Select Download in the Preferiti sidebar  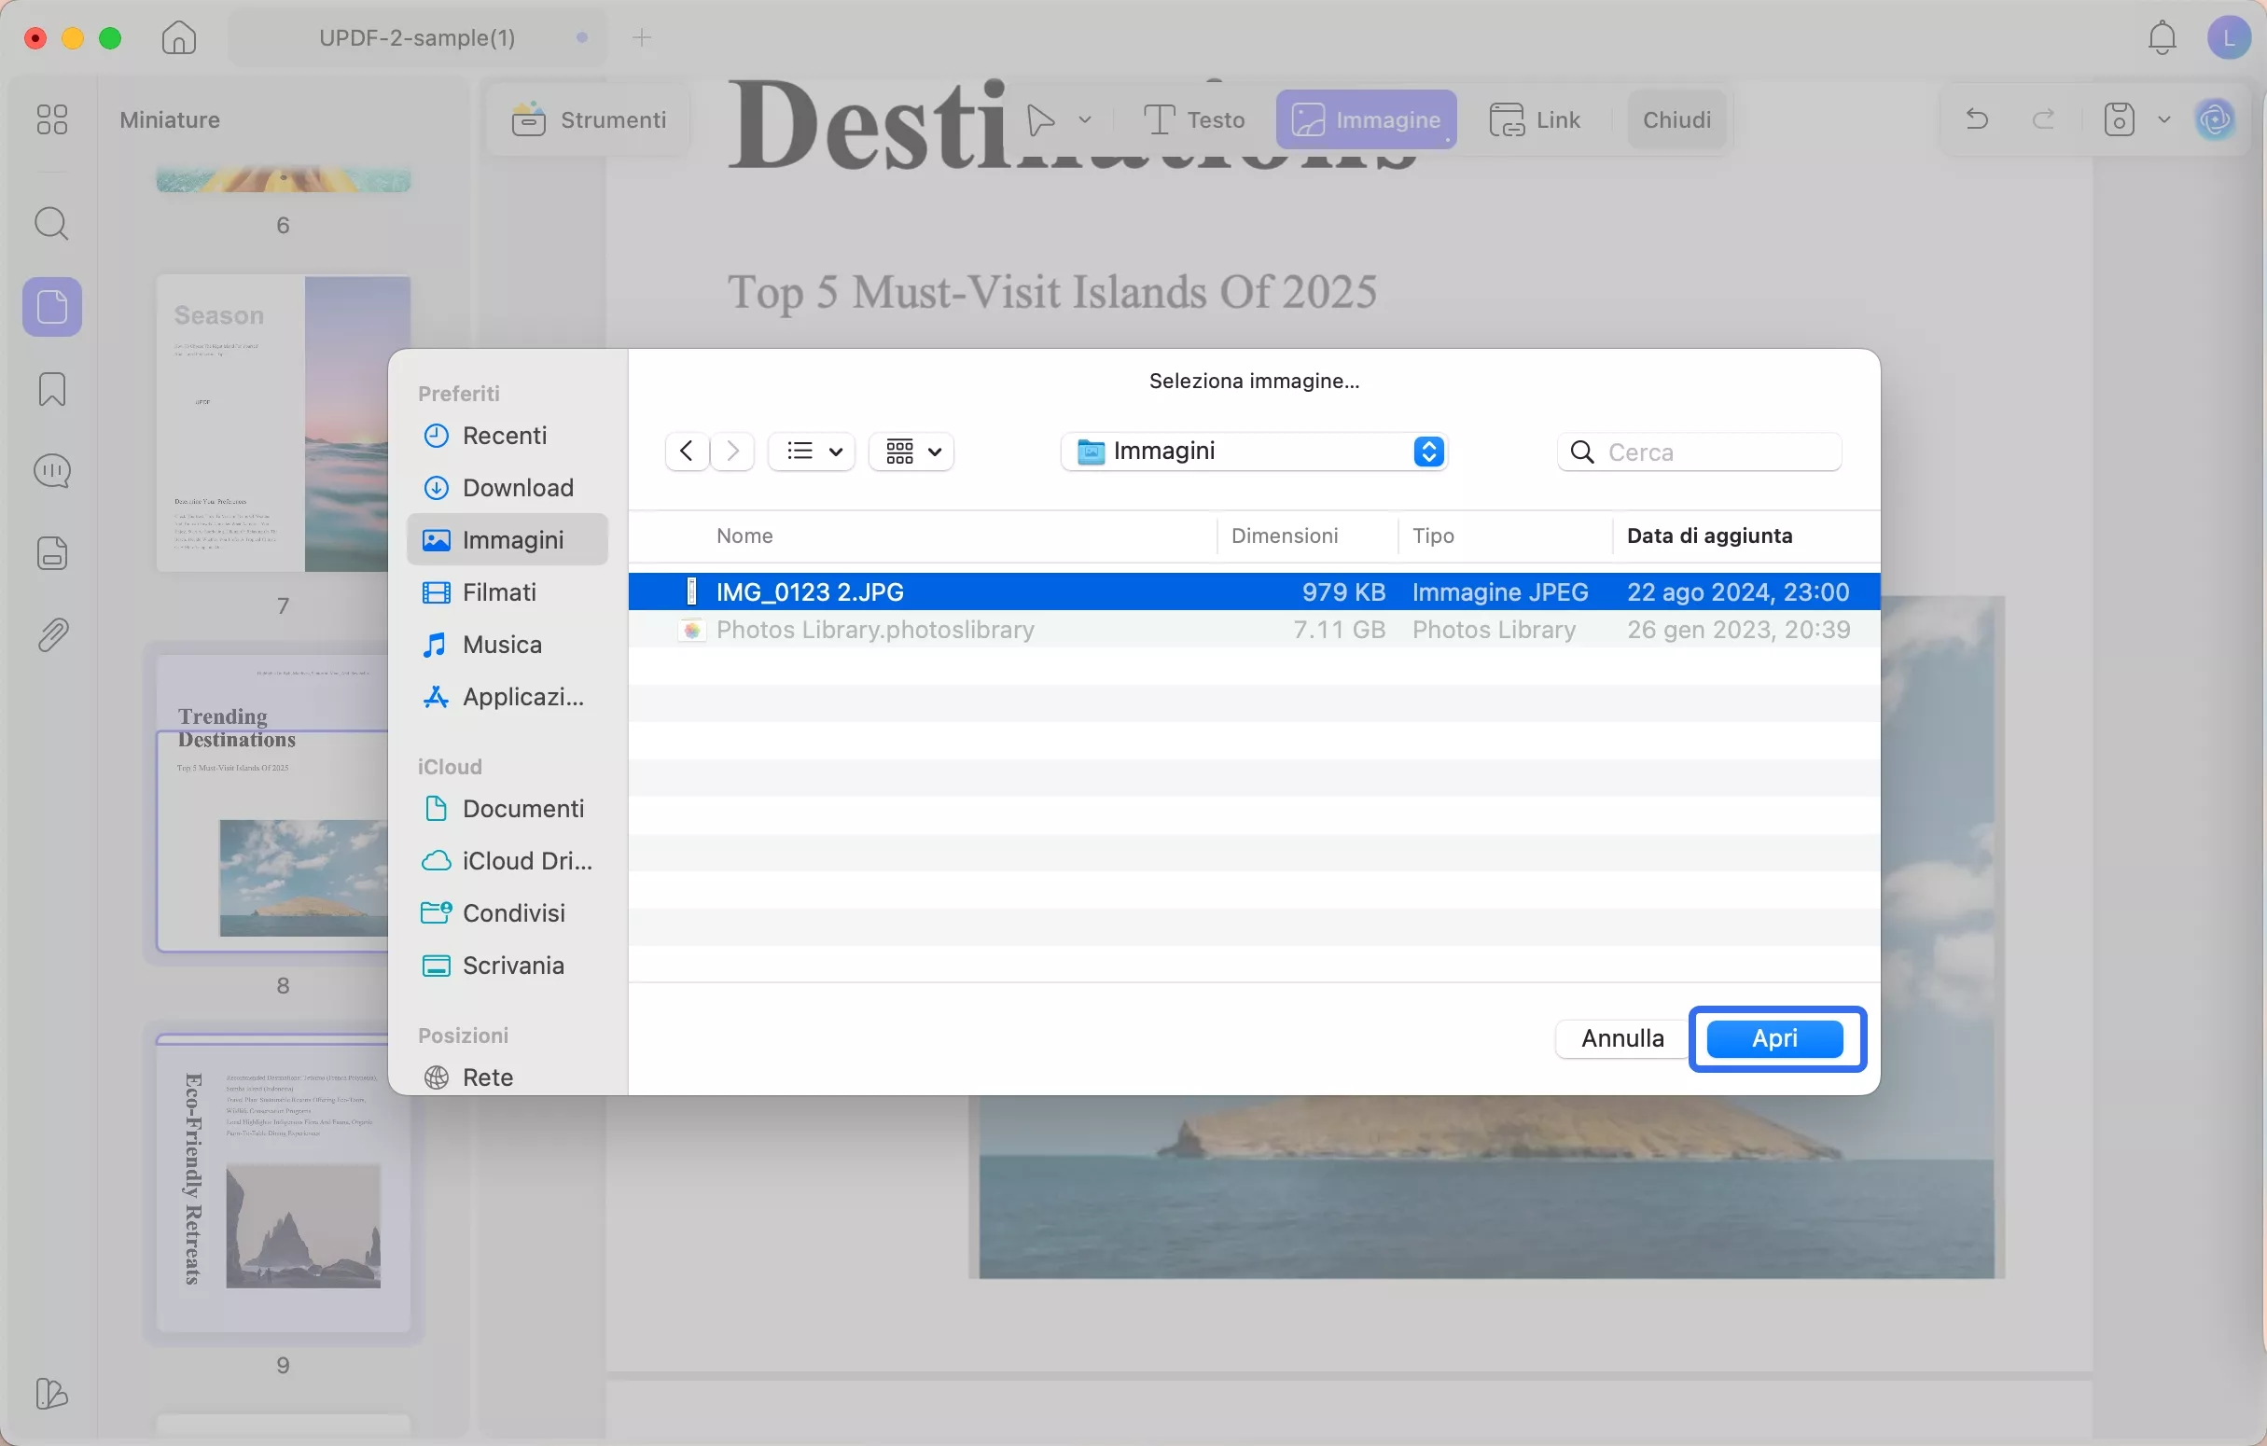517,488
